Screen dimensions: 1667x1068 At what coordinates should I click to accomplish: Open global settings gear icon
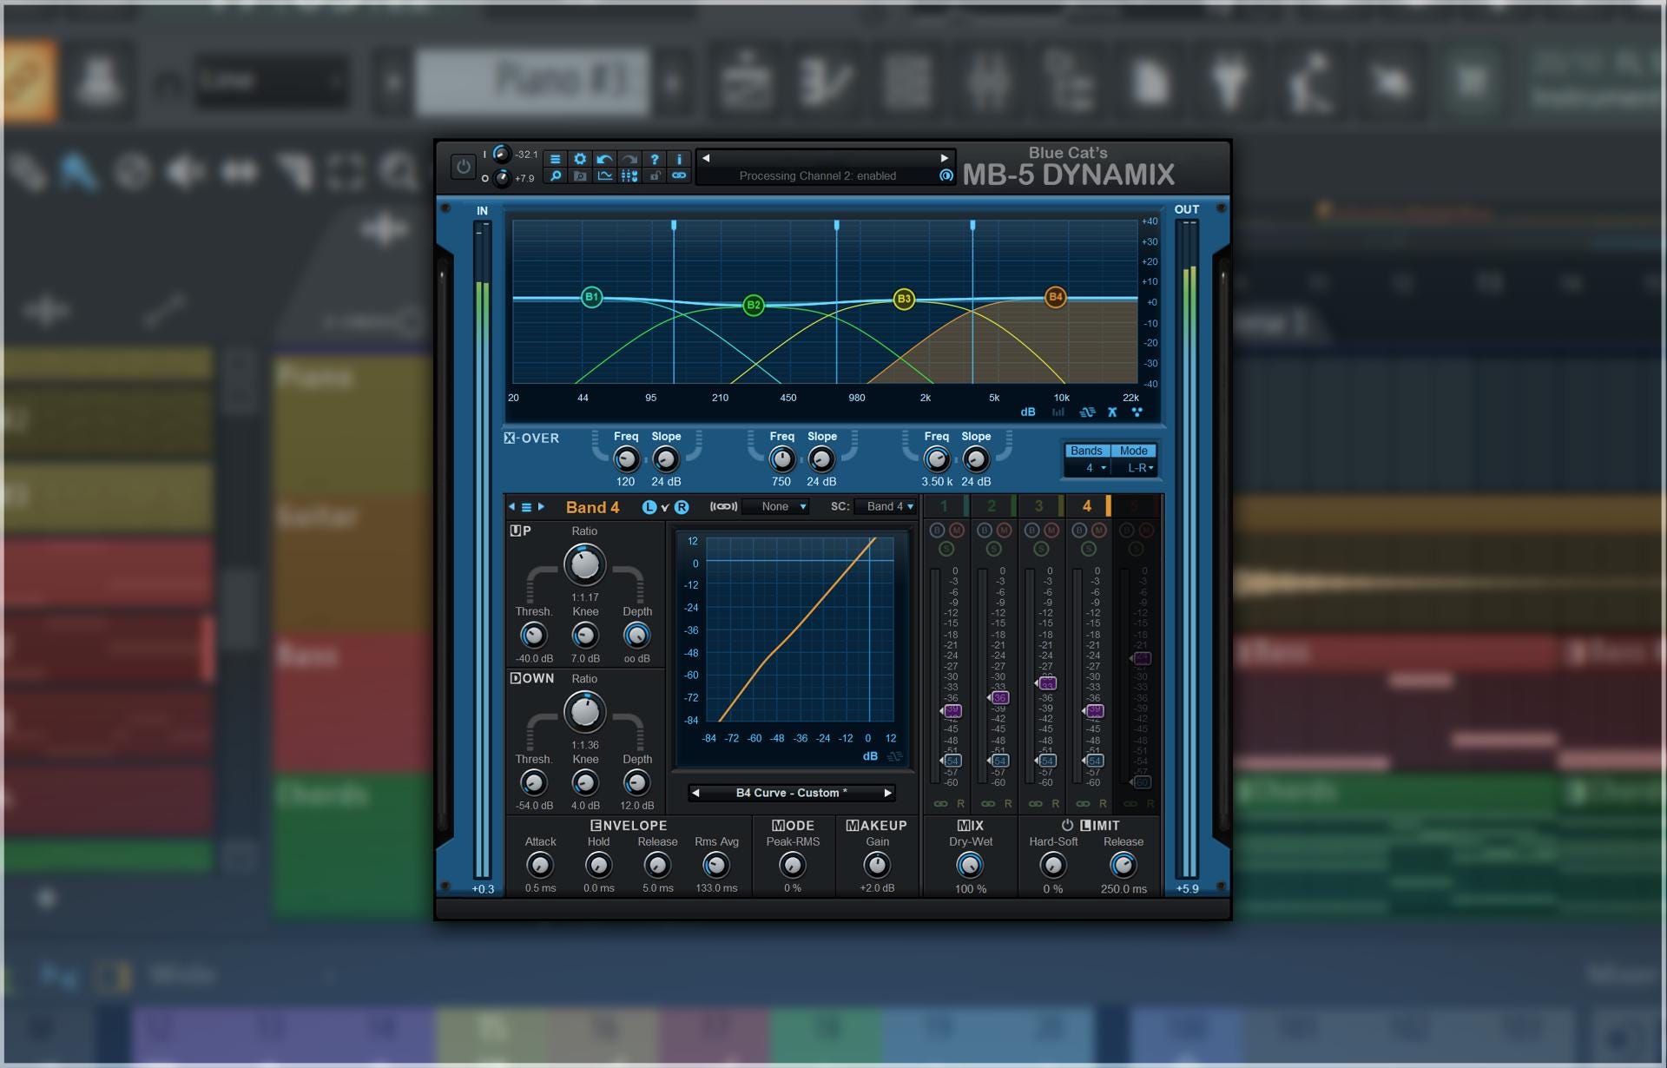(x=580, y=159)
